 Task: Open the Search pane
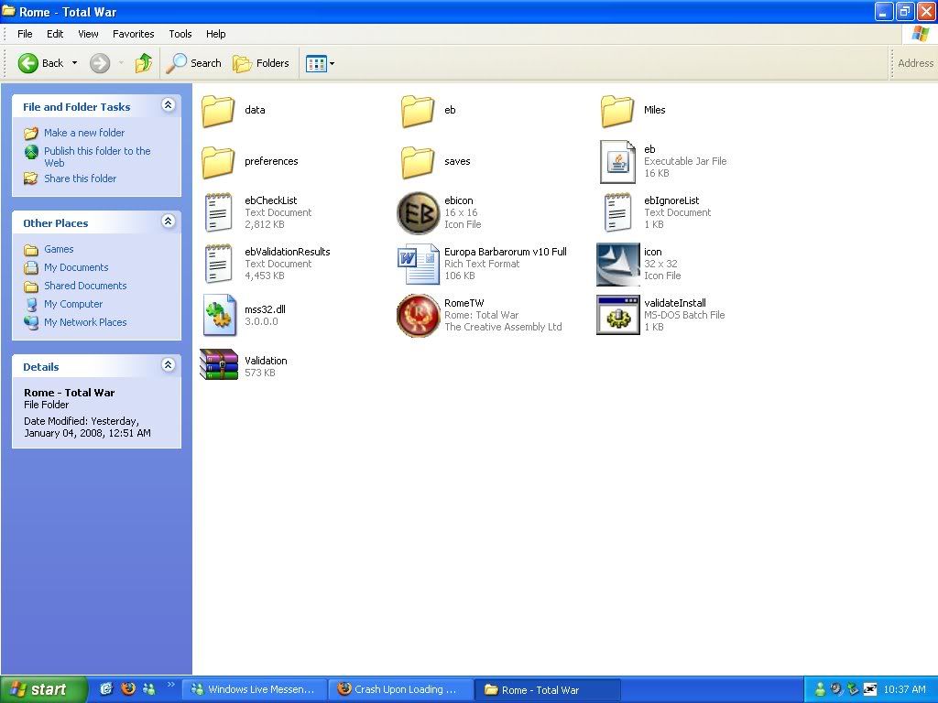[x=194, y=63]
